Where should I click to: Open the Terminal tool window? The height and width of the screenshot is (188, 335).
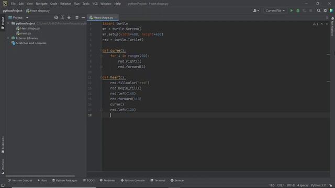[x=158, y=180]
